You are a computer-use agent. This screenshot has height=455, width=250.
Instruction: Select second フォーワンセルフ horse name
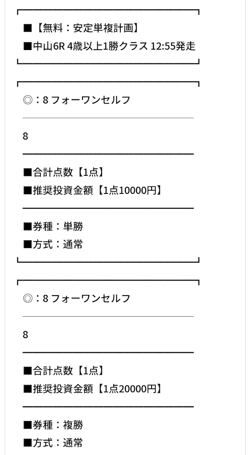coord(91,299)
